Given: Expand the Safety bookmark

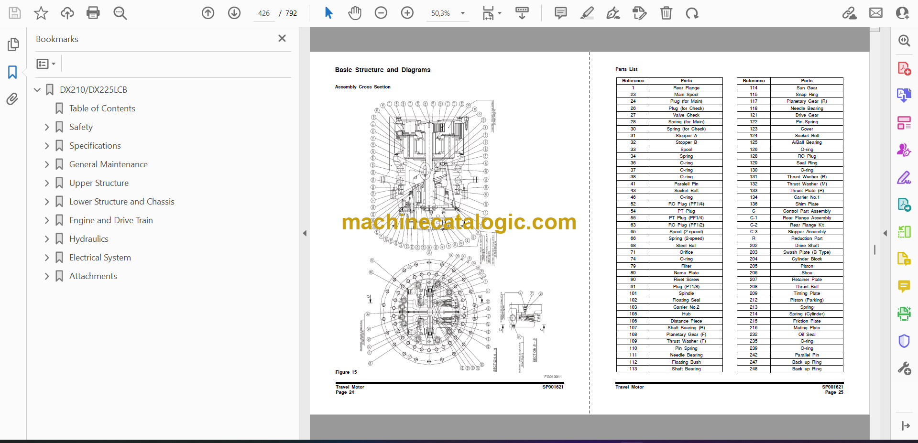Looking at the screenshot, I should [x=47, y=127].
